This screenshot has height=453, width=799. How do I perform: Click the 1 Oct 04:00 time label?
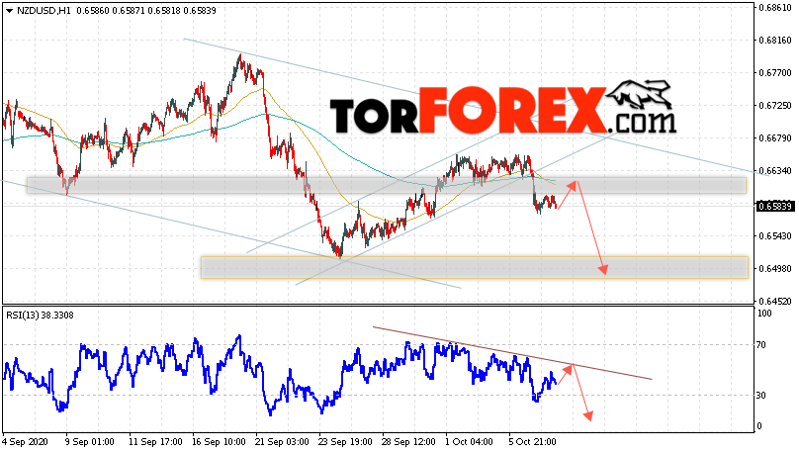(x=470, y=441)
